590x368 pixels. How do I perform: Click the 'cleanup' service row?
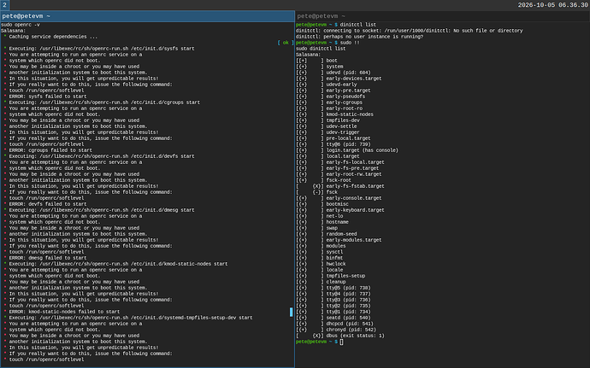click(x=321, y=282)
